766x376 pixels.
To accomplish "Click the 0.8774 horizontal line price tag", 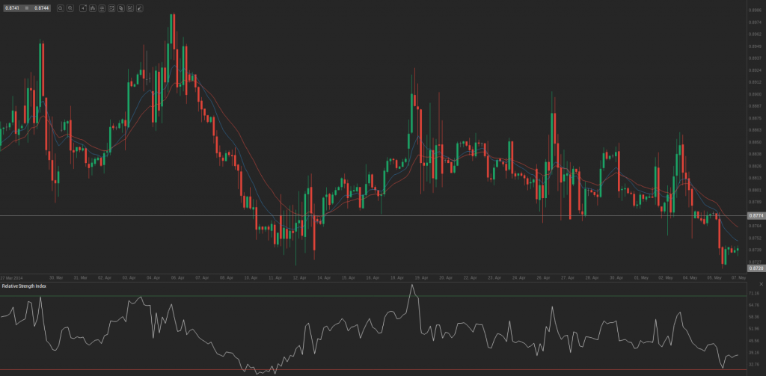I will coord(755,215).
